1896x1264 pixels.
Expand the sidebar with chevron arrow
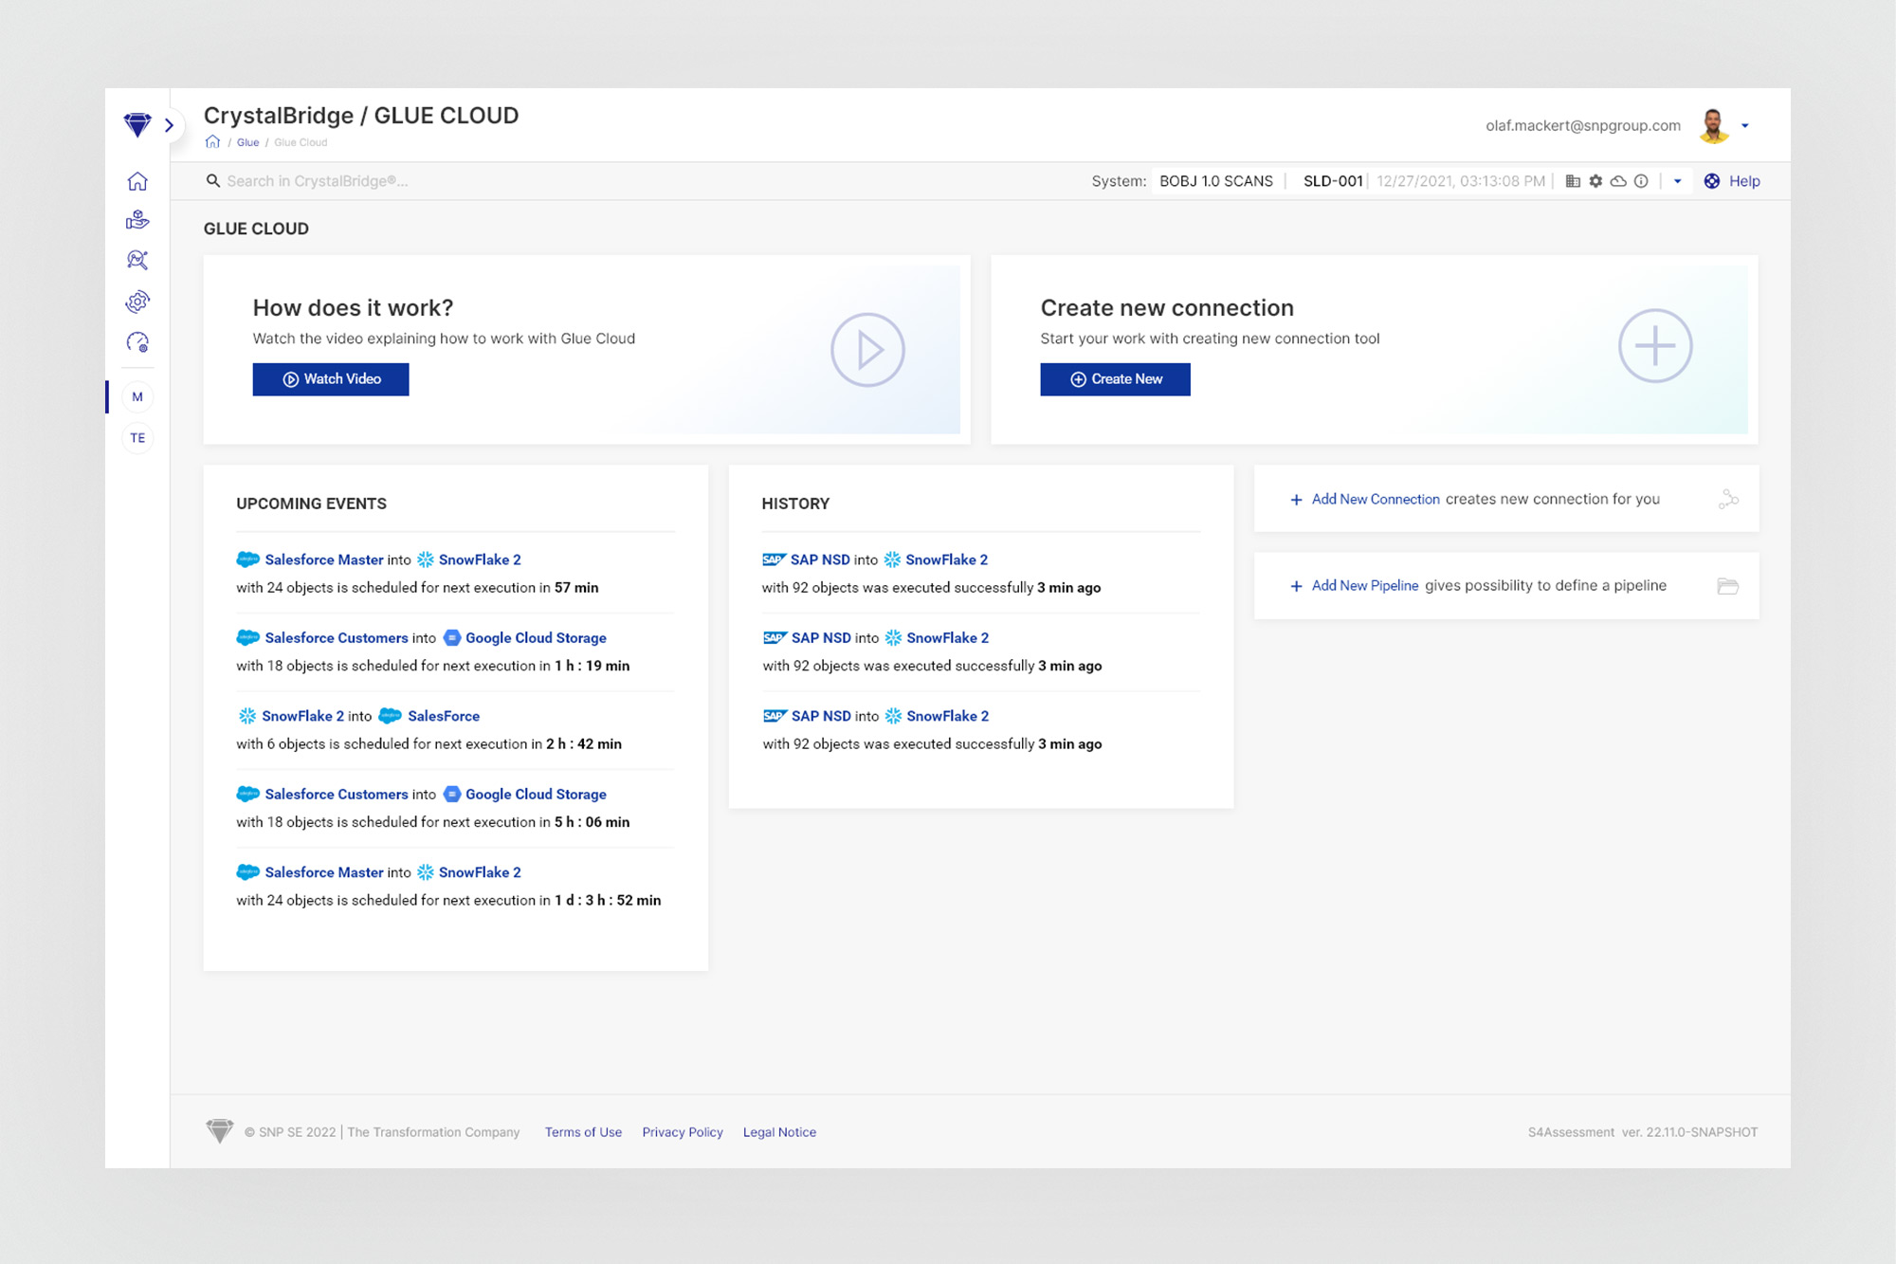(x=170, y=125)
